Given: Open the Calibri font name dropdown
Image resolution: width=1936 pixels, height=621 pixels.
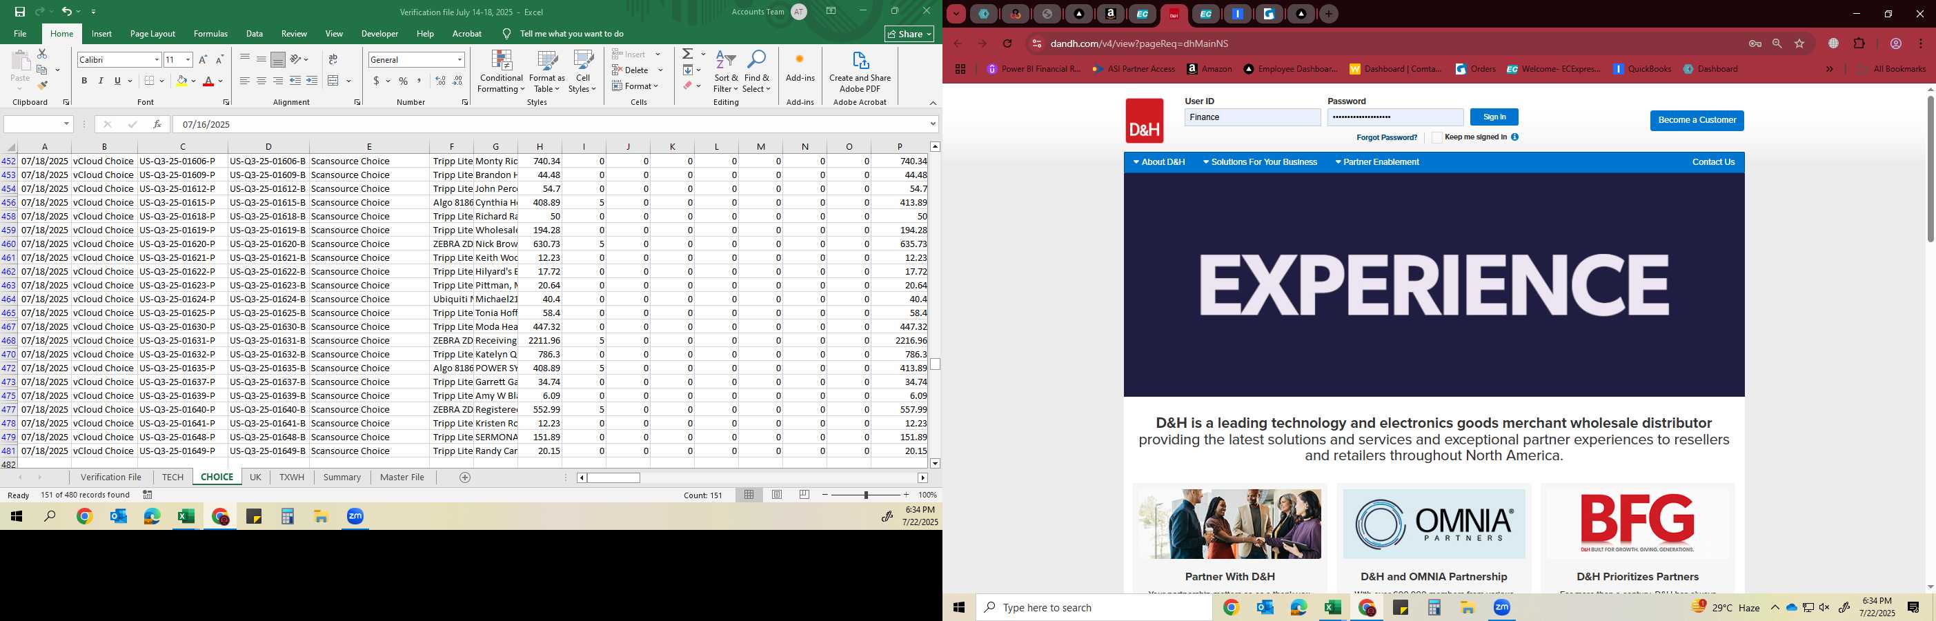Looking at the screenshot, I should pyautogui.click(x=157, y=59).
